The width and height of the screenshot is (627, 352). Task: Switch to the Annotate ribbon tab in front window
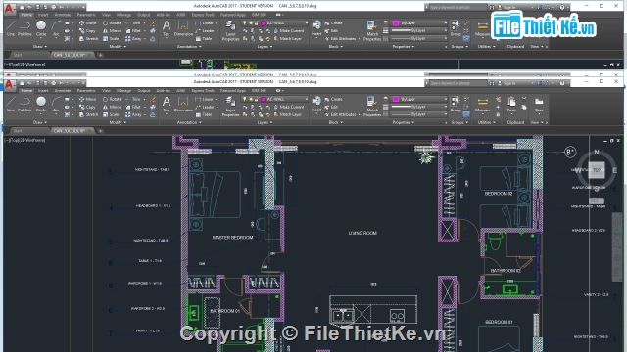point(62,91)
